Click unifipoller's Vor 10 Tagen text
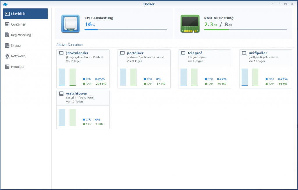 [x=257, y=61]
